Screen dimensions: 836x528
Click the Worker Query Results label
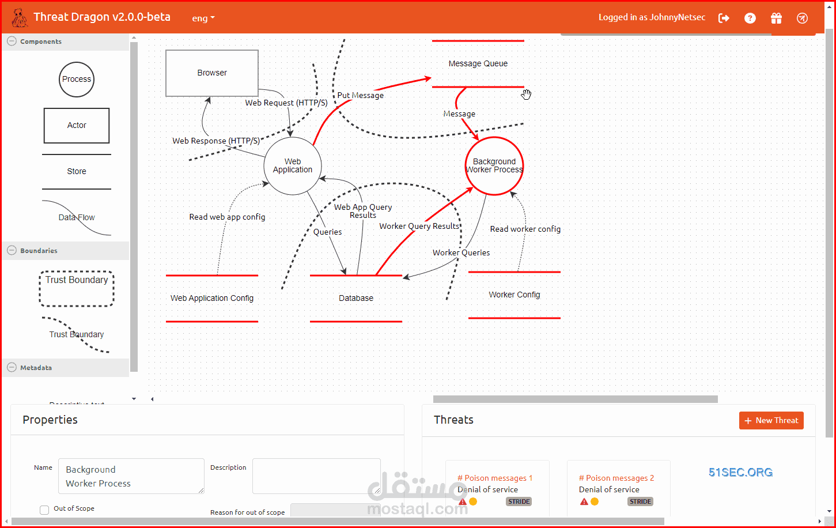tap(419, 227)
